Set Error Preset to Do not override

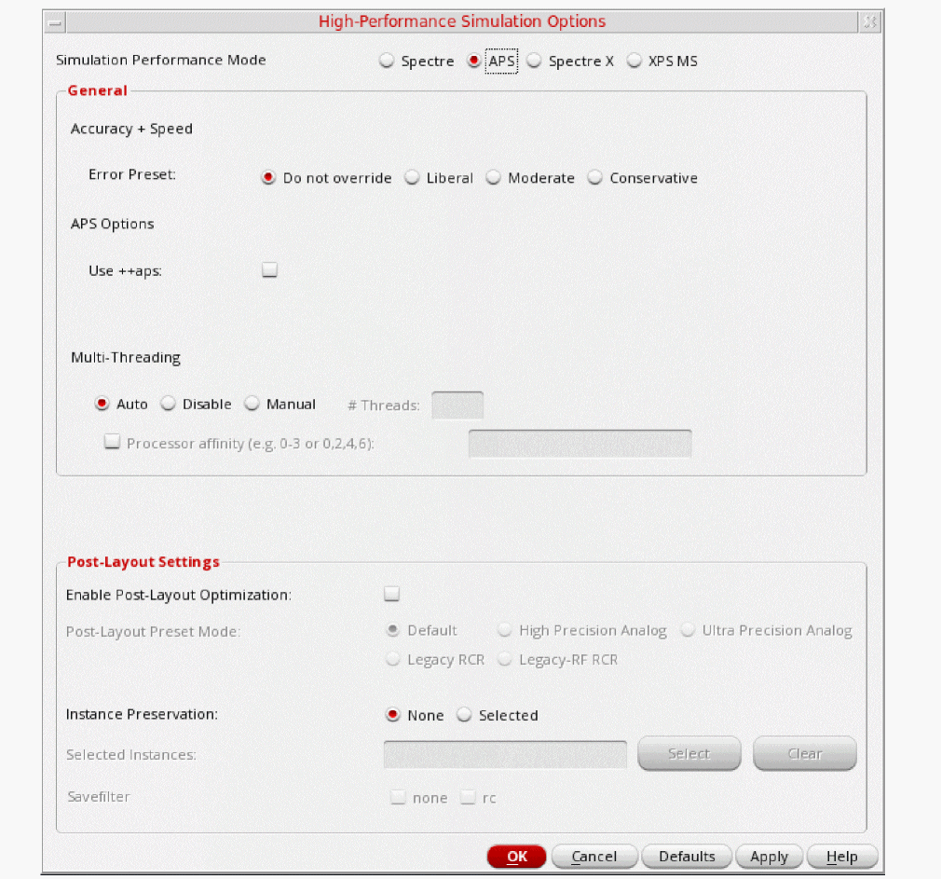pyautogui.click(x=268, y=178)
